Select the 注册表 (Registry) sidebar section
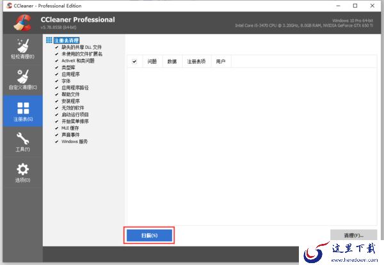The height and width of the screenshot is (265, 384). coord(22,111)
